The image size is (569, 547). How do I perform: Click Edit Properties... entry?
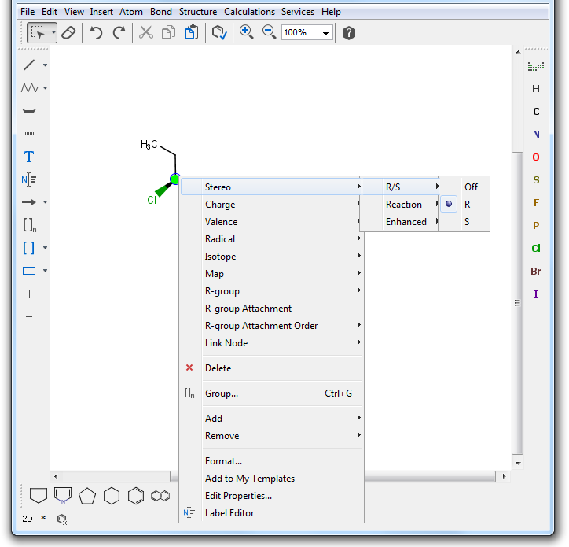click(x=238, y=496)
